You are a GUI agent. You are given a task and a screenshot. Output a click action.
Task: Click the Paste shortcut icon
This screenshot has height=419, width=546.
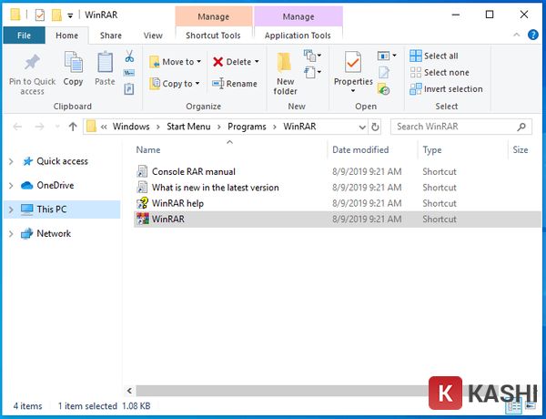point(129,89)
